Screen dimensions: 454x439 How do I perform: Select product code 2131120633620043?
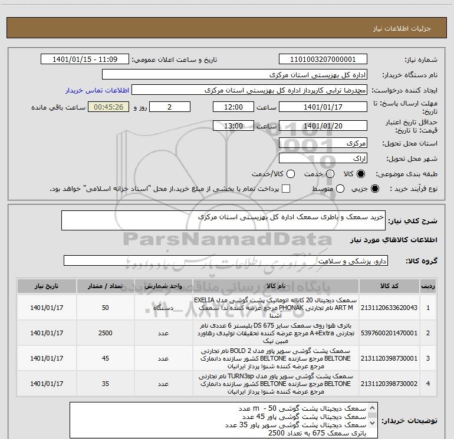(389, 308)
